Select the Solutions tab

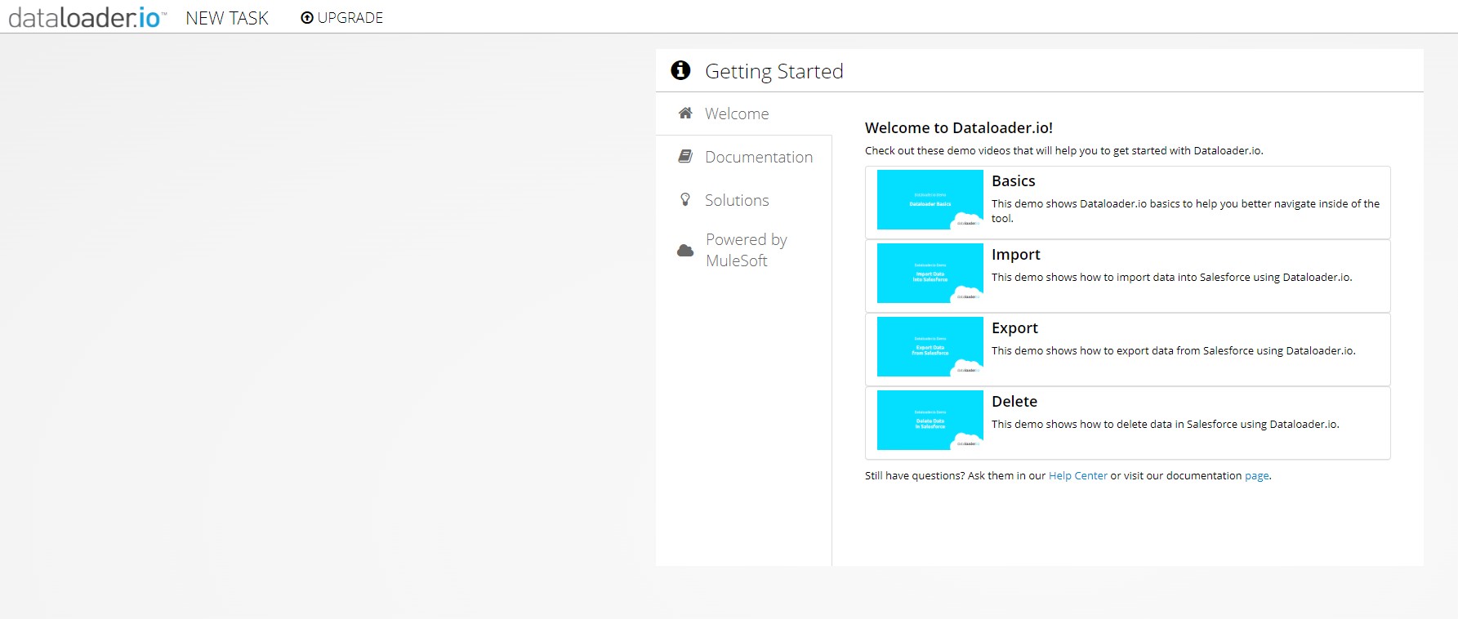(737, 201)
